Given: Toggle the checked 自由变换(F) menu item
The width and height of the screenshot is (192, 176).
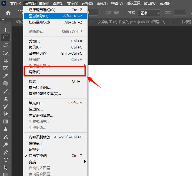Looking at the screenshot, I should coord(38,156).
